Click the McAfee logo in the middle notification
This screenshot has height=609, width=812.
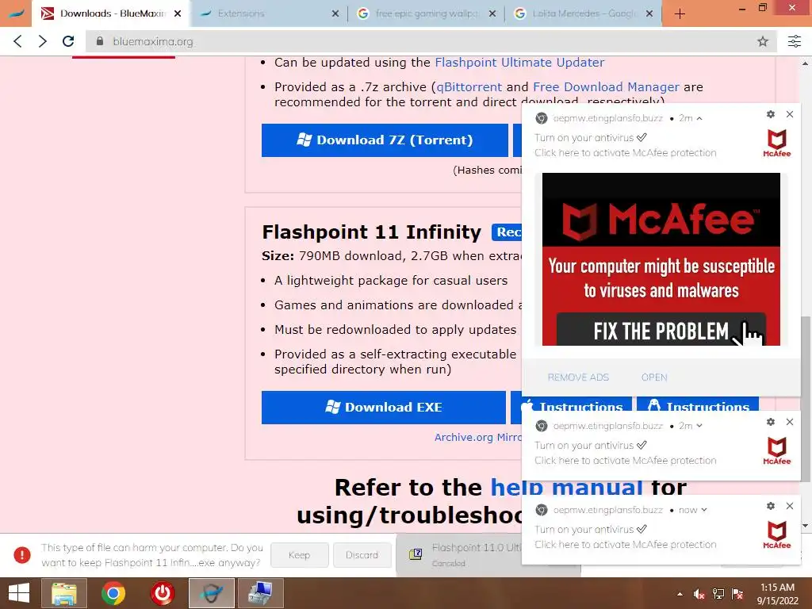777,451
